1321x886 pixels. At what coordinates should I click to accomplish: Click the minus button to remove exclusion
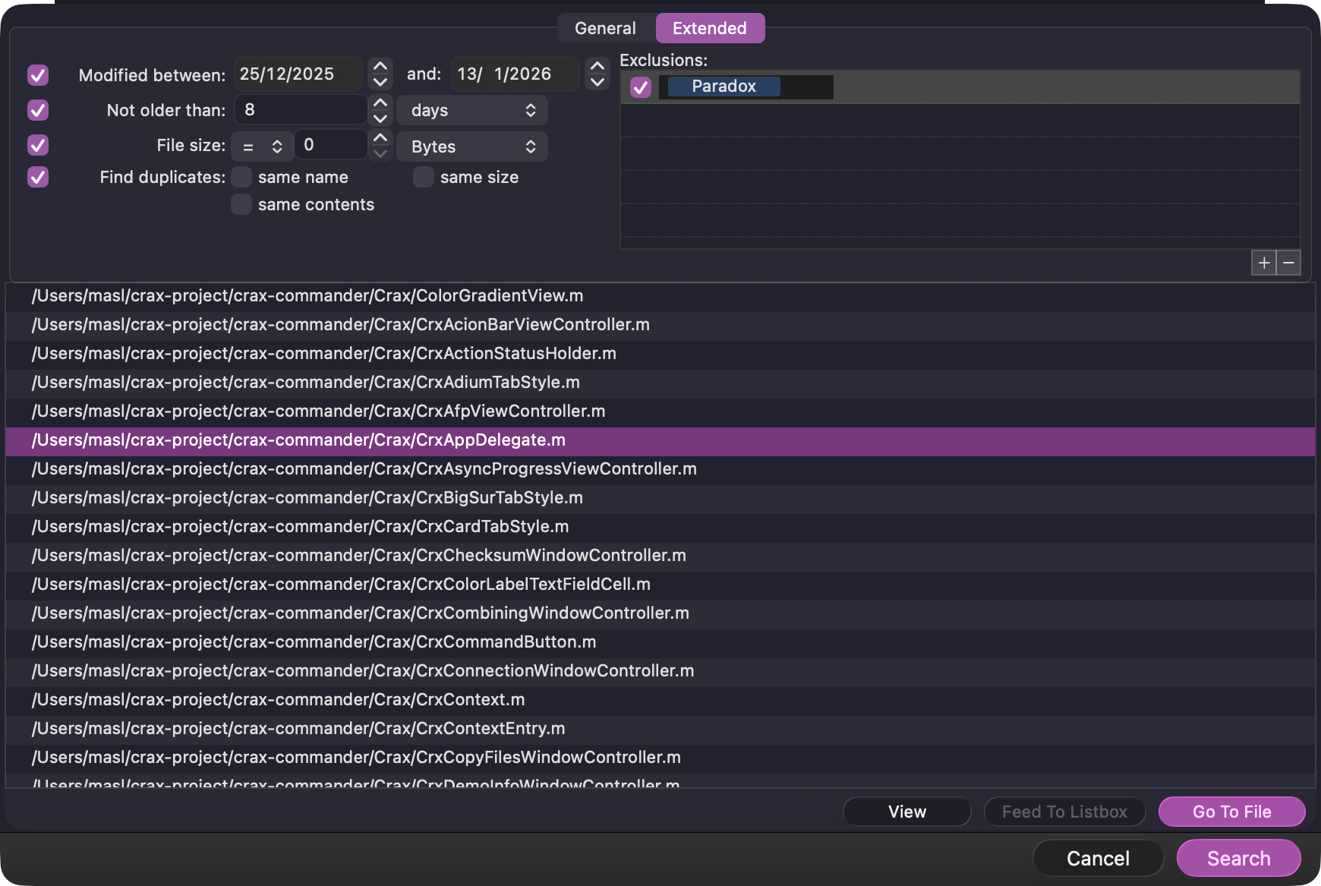point(1288,263)
